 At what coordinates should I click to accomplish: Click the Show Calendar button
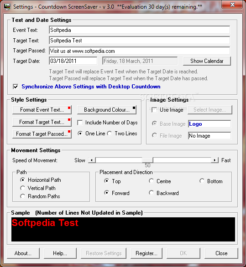coord(207,61)
